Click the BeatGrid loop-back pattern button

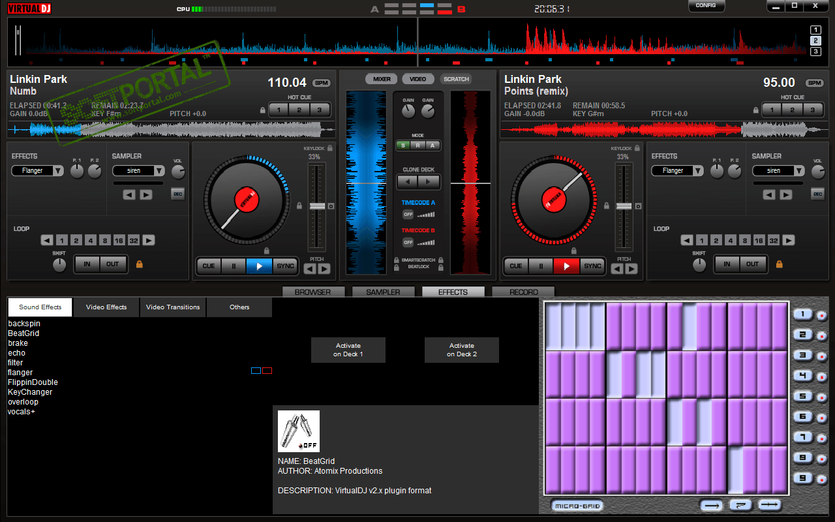point(741,505)
